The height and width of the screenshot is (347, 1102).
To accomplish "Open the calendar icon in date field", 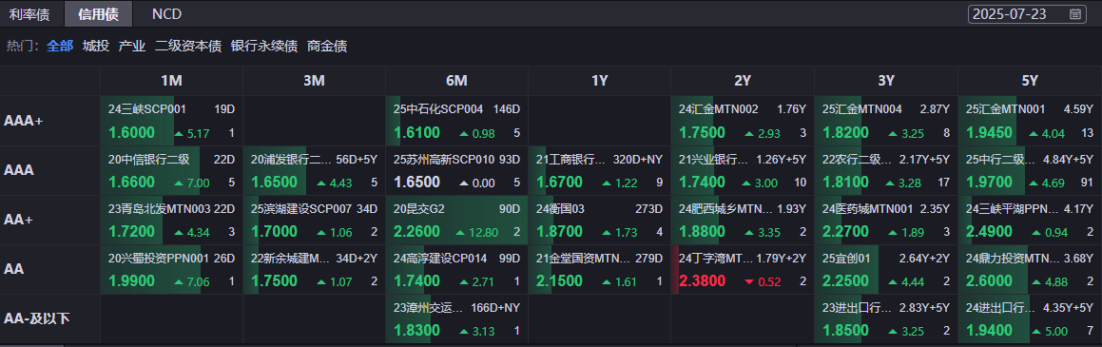I will coord(1074,13).
